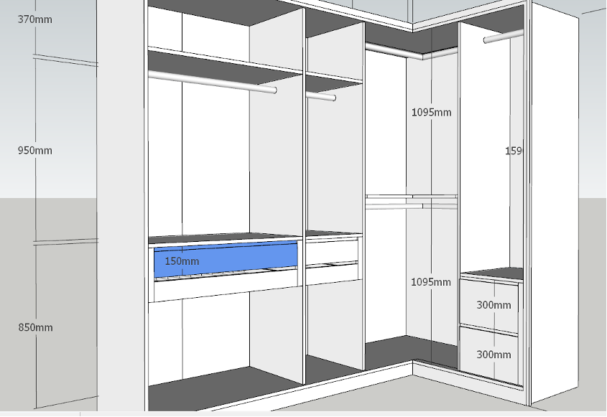Select the 1095mm label in upper hanging section
Viewport: 607px width, 417px height.
[431, 113]
